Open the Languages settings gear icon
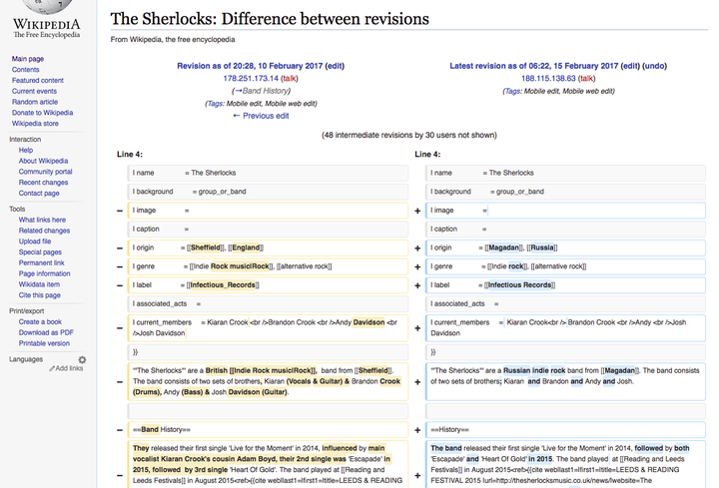Screen dimensions: 719x488 click(x=82, y=359)
